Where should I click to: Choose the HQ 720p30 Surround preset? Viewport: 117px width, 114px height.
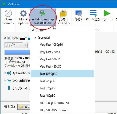[x=62, y=110]
